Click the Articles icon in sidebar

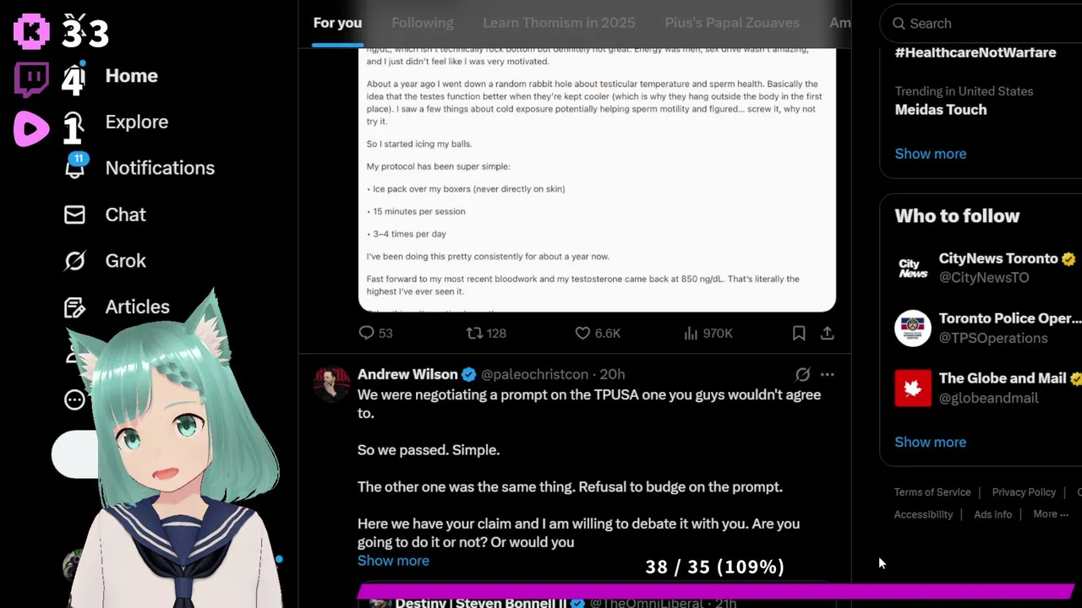coord(75,307)
